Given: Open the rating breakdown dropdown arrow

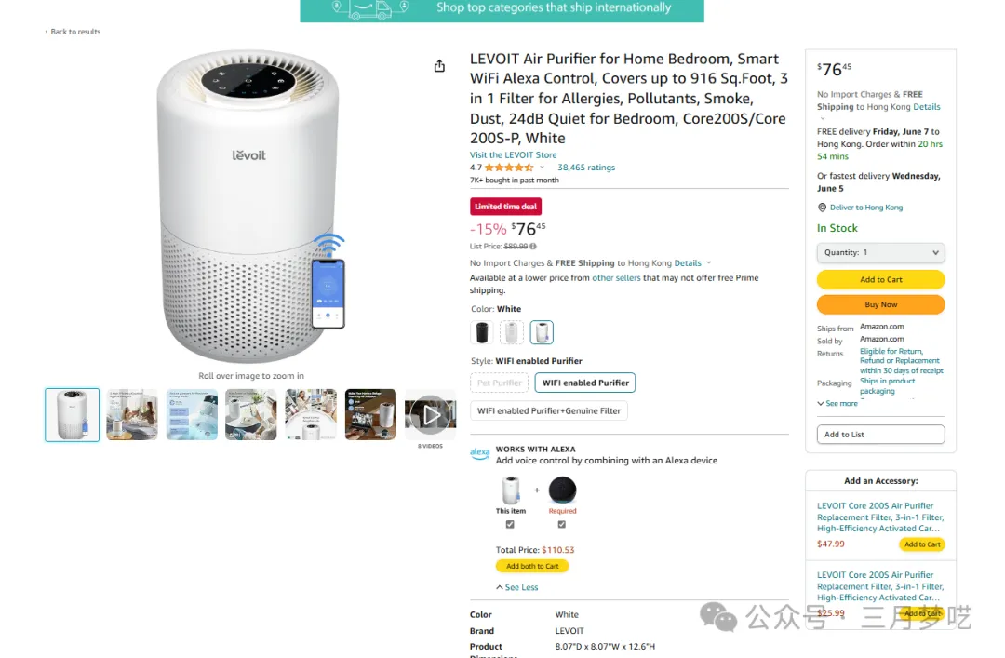Looking at the screenshot, I should click(x=543, y=168).
